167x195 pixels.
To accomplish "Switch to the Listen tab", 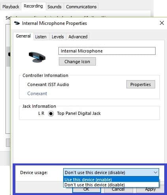I will (41, 37).
